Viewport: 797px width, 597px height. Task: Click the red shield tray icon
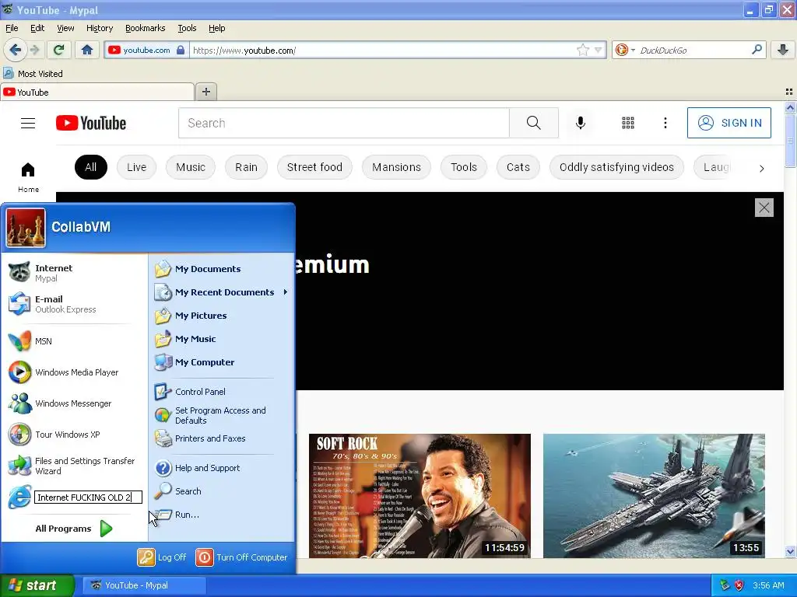pos(739,585)
